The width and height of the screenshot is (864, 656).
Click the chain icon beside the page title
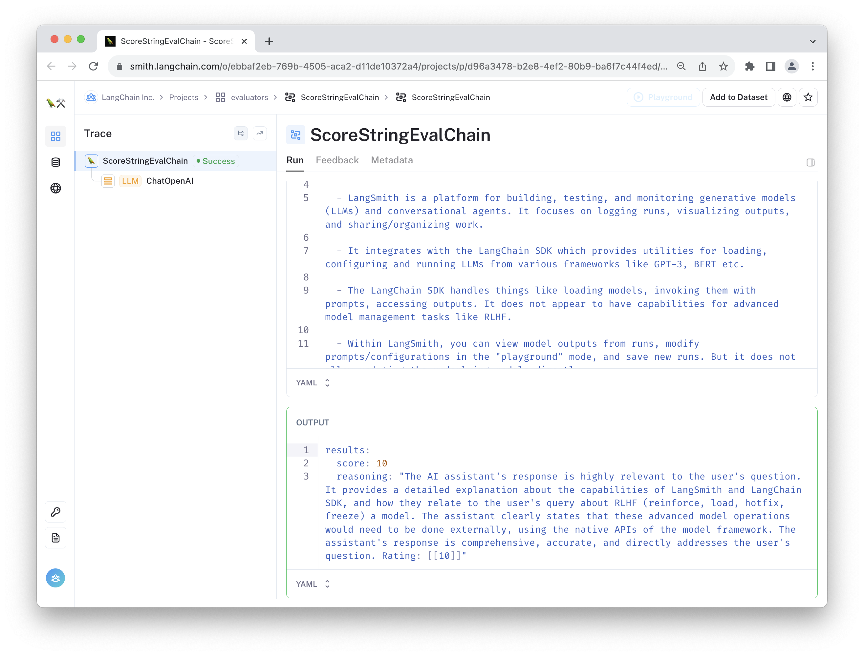pos(295,135)
